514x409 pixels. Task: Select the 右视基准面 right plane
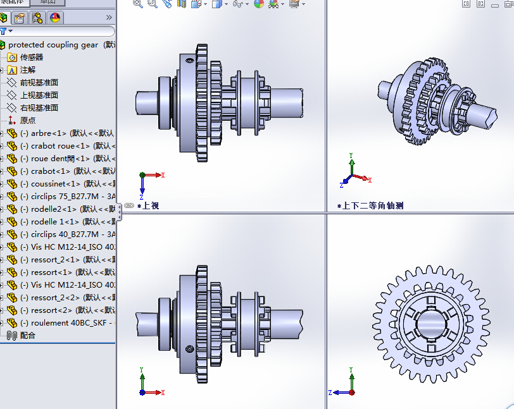39,107
